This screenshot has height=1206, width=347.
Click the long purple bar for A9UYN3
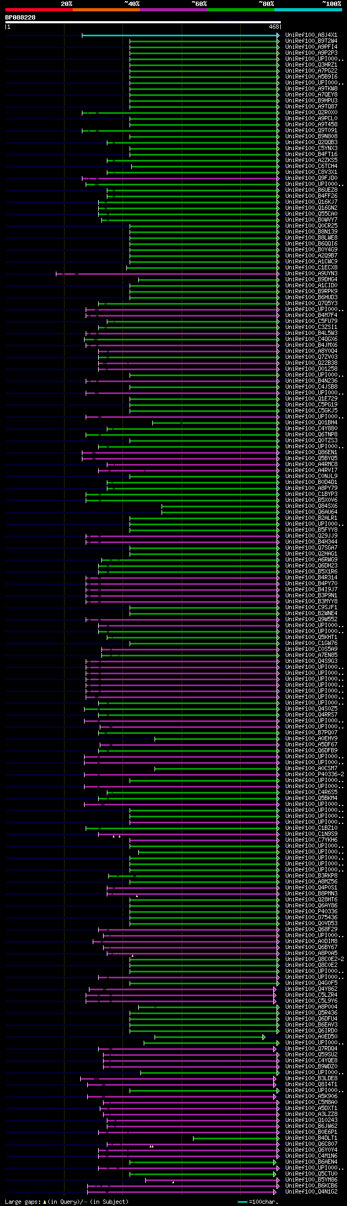pos(167,274)
